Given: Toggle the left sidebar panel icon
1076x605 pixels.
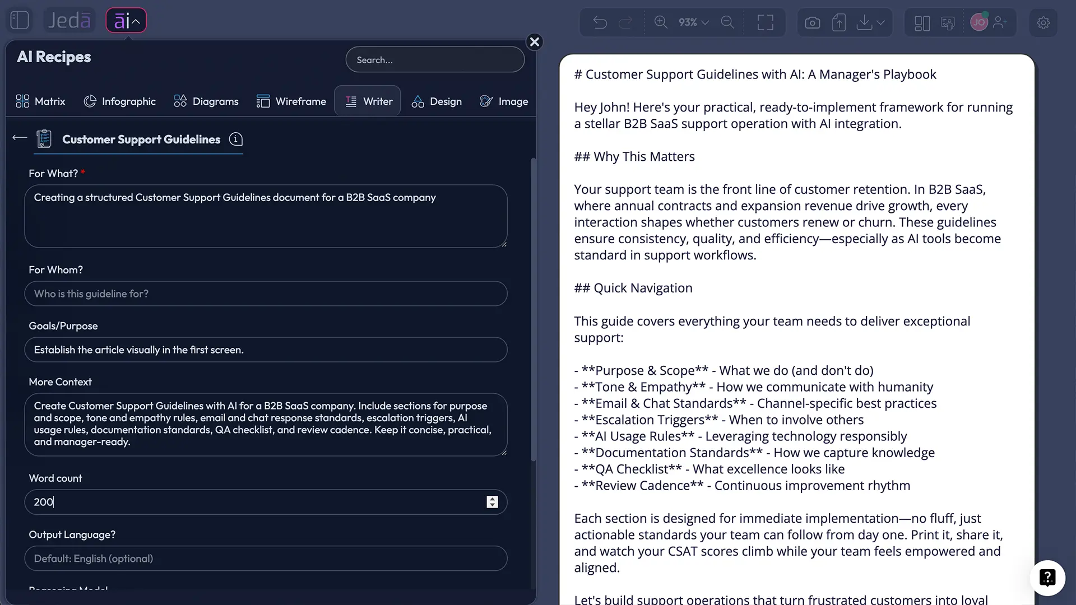Looking at the screenshot, I should click(20, 21).
